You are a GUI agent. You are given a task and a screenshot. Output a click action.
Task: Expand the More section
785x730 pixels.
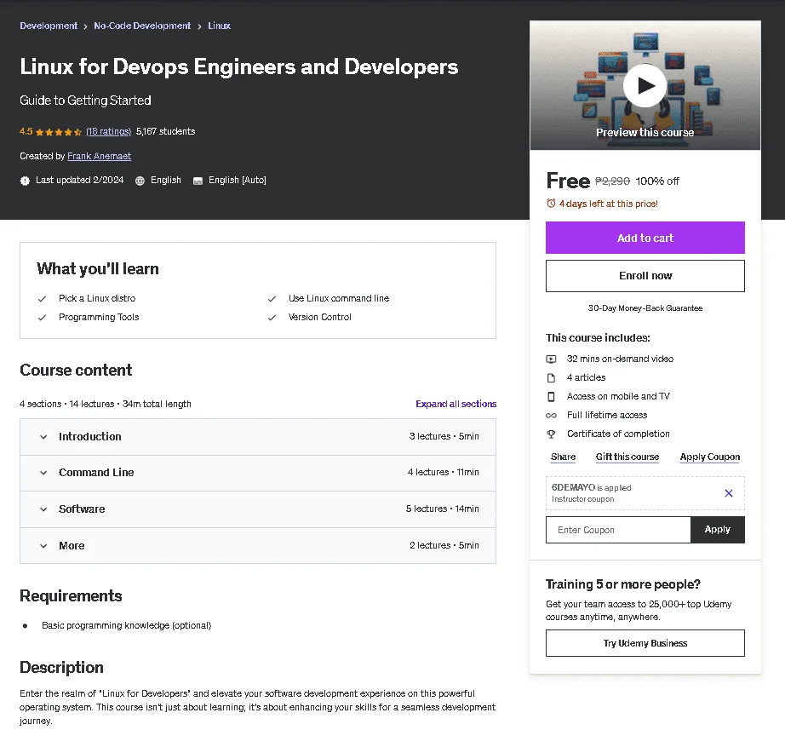258,546
